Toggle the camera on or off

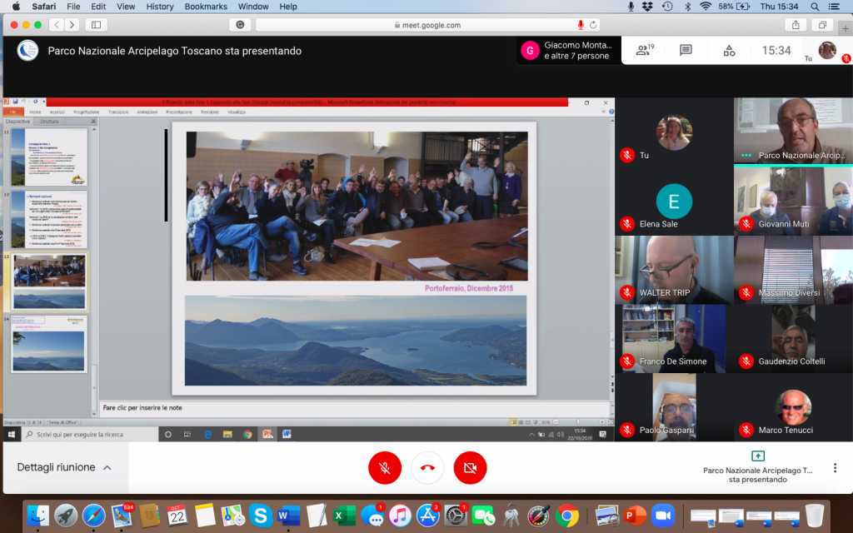click(470, 468)
